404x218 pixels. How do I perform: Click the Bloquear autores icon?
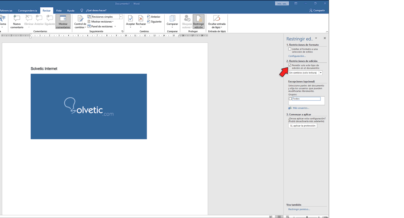point(187,19)
